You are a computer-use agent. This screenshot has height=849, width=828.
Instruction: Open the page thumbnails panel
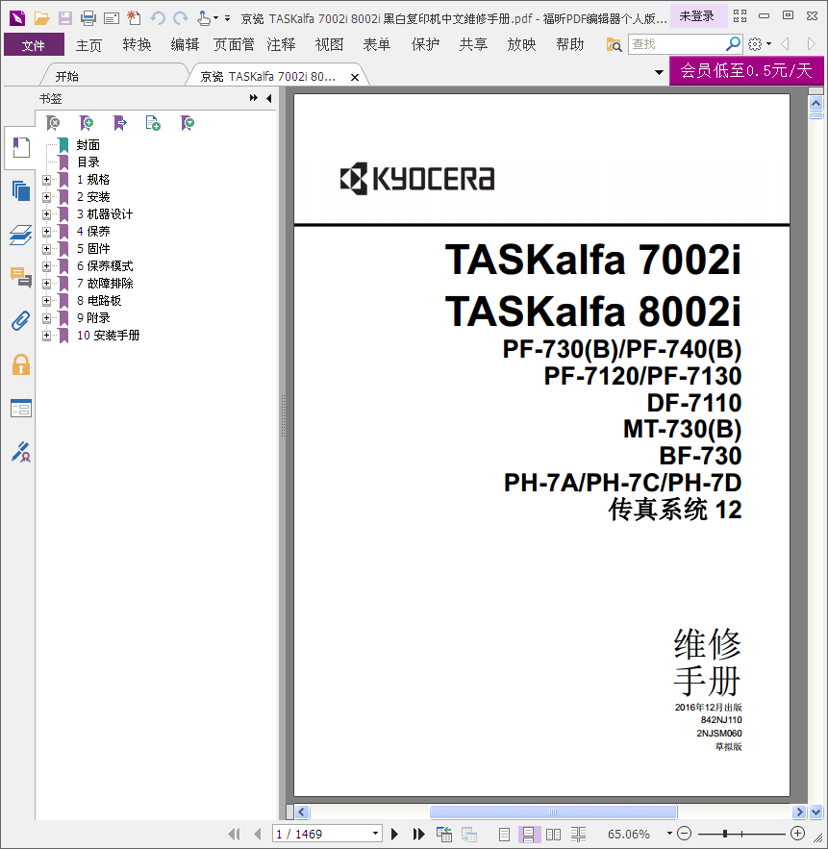[21, 191]
